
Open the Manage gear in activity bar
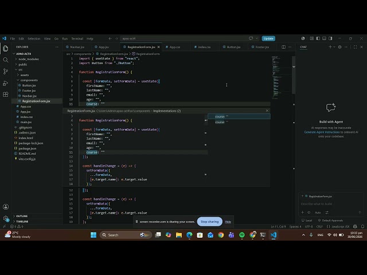(x=6, y=218)
